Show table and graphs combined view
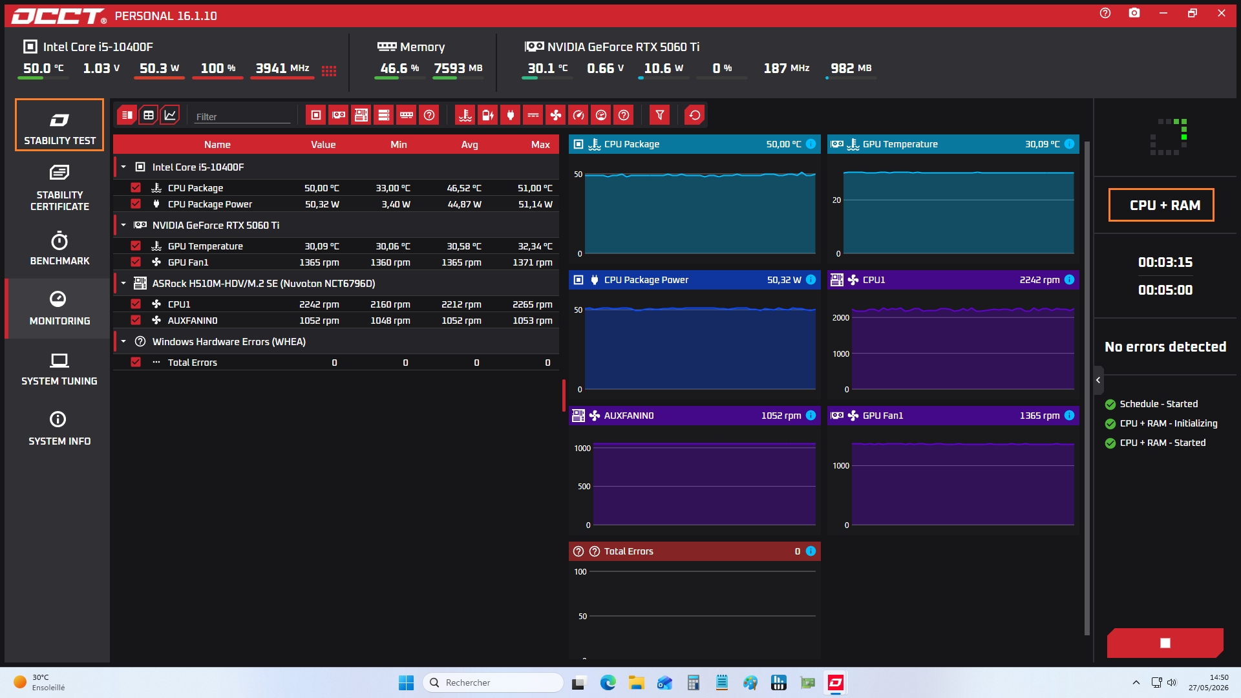 coord(127,115)
